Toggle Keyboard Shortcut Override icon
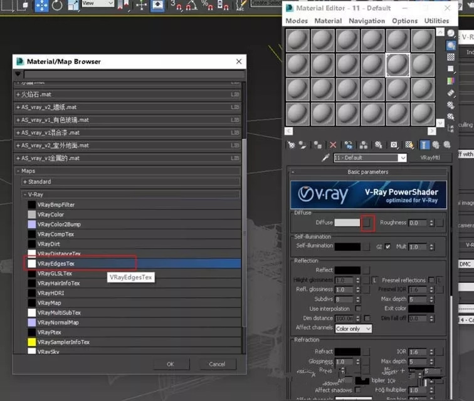Viewport: 474px width, 401px height. point(157,5)
